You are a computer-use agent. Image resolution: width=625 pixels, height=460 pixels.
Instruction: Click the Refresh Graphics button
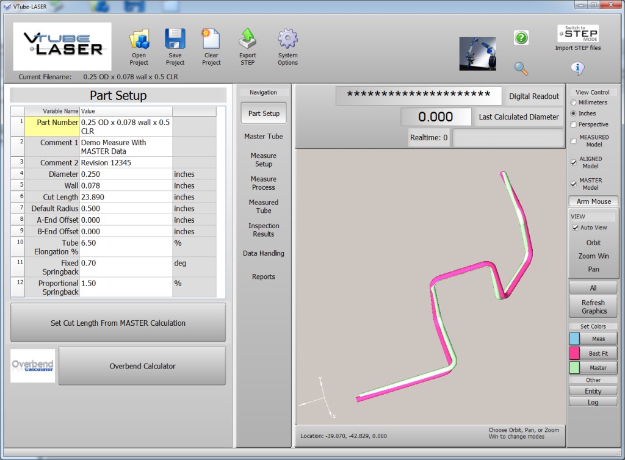(593, 306)
